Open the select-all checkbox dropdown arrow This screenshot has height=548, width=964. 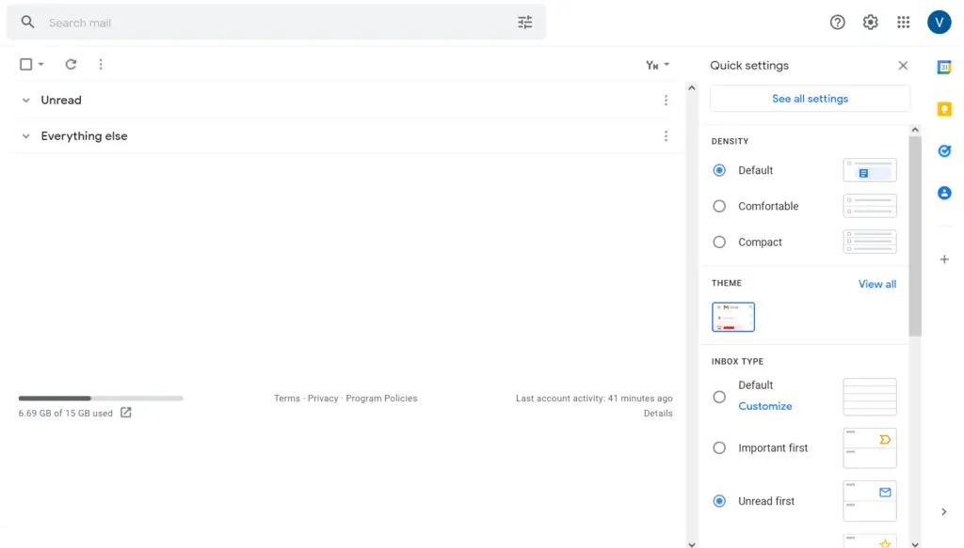click(x=41, y=65)
